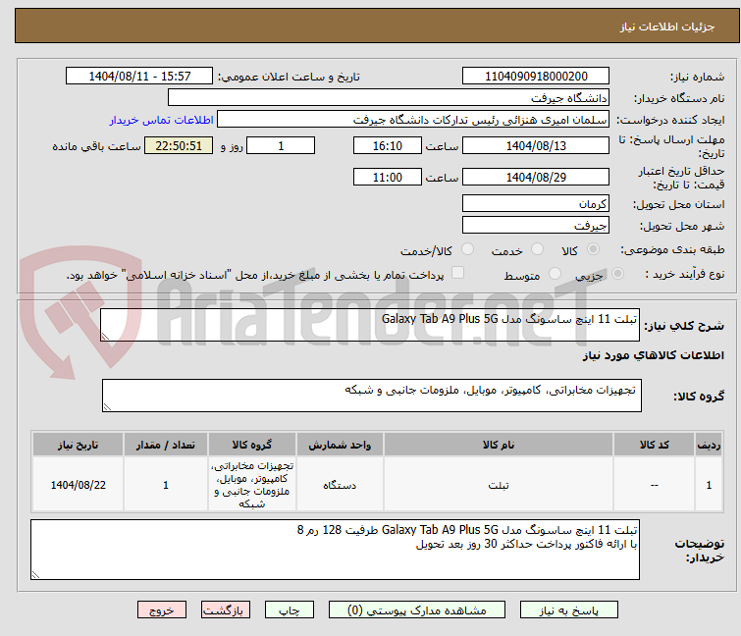
Task: Click the deadline time field 16:10
Action: pos(387,145)
